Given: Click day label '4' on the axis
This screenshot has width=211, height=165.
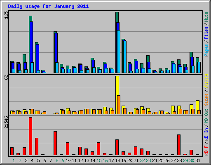Looking at the screenshot, I should [x=32, y=160].
